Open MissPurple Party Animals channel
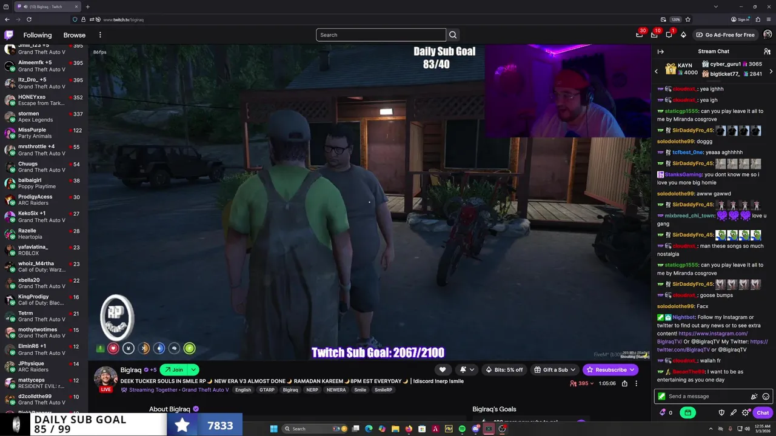The image size is (776, 436). click(44, 133)
